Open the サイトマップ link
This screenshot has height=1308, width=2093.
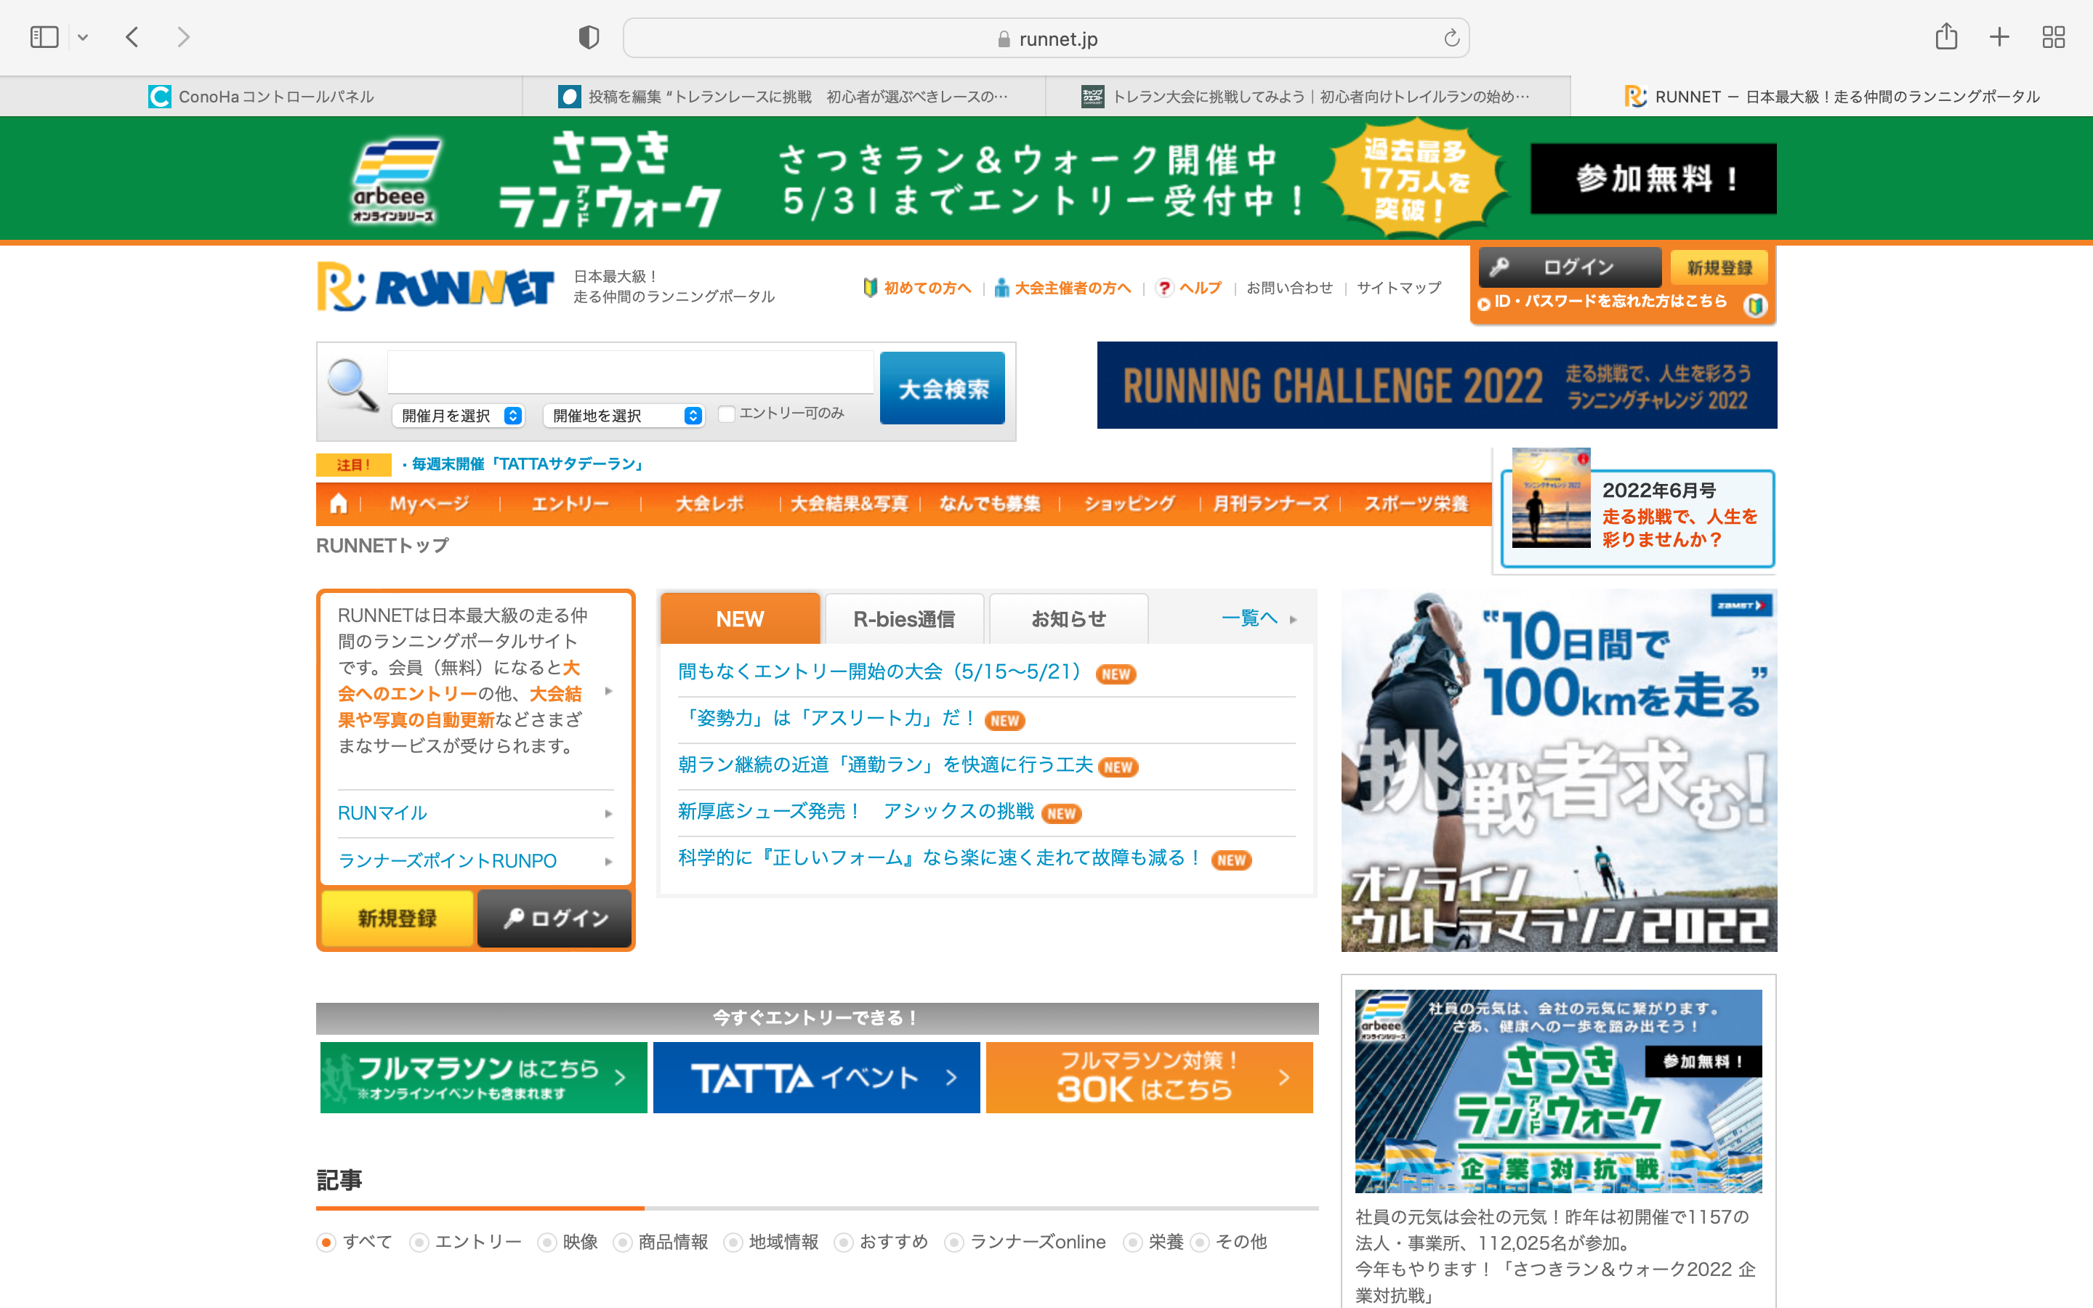tap(1398, 288)
